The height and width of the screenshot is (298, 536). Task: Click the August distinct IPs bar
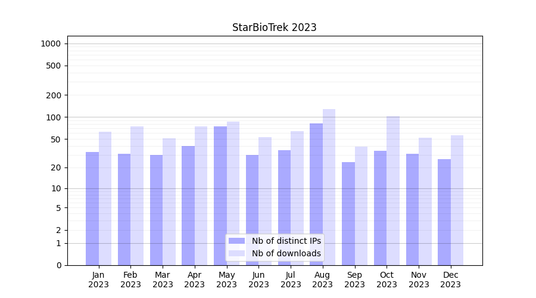(x=316, y=191)
